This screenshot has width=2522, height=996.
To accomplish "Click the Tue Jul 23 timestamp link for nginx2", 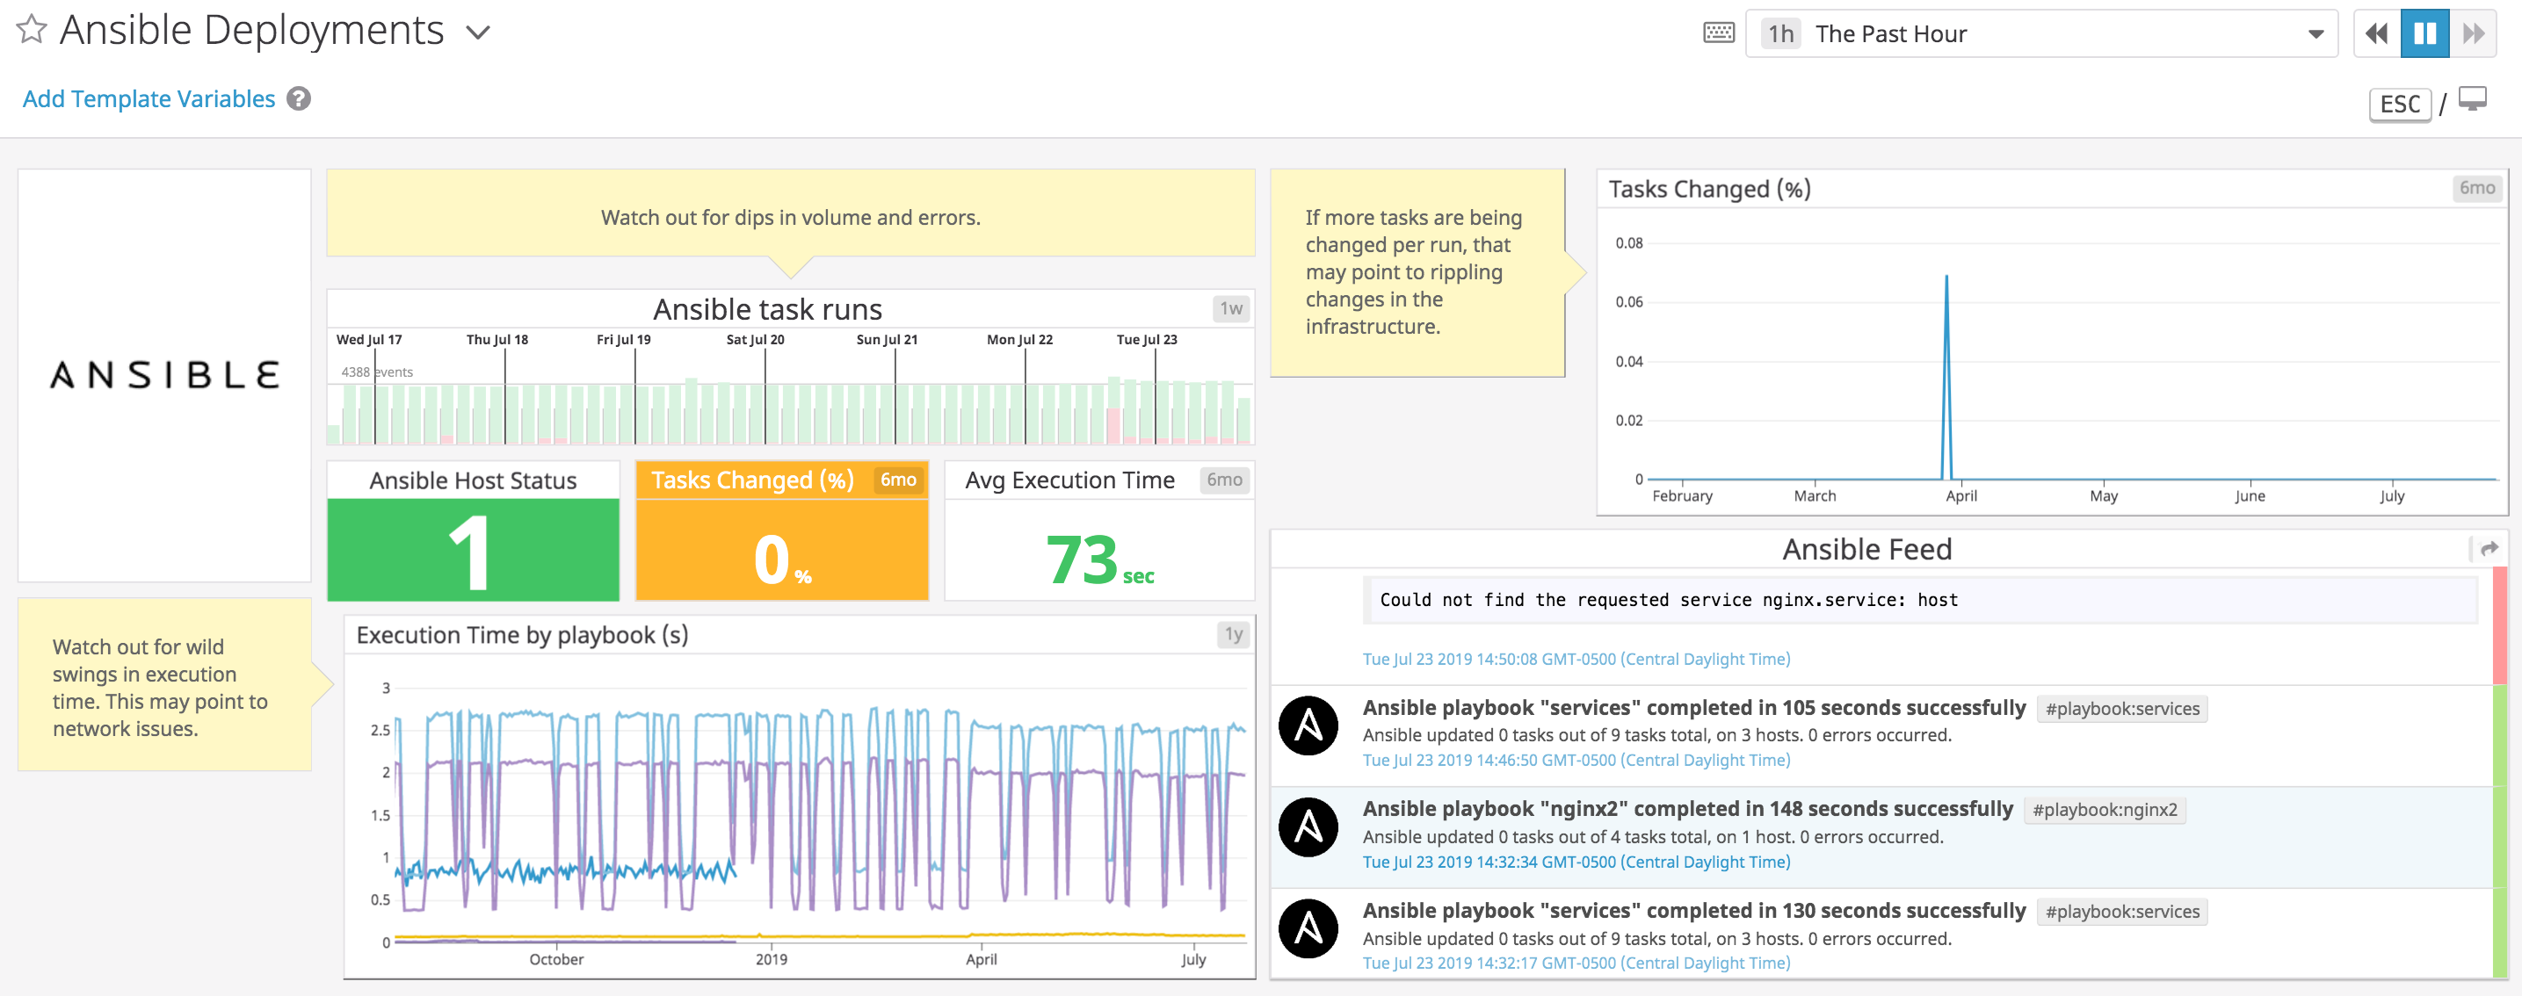I will [x=1576, y=862].
